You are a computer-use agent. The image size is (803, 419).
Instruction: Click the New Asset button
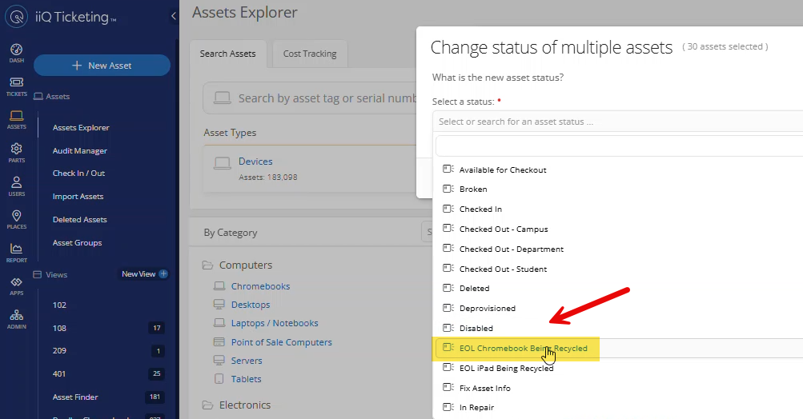(102, 66)
